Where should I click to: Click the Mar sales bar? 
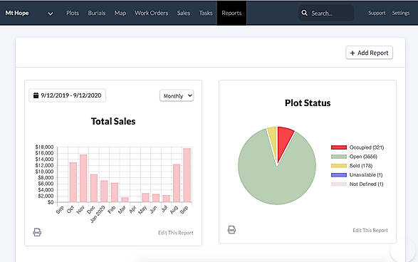[125, 199]
